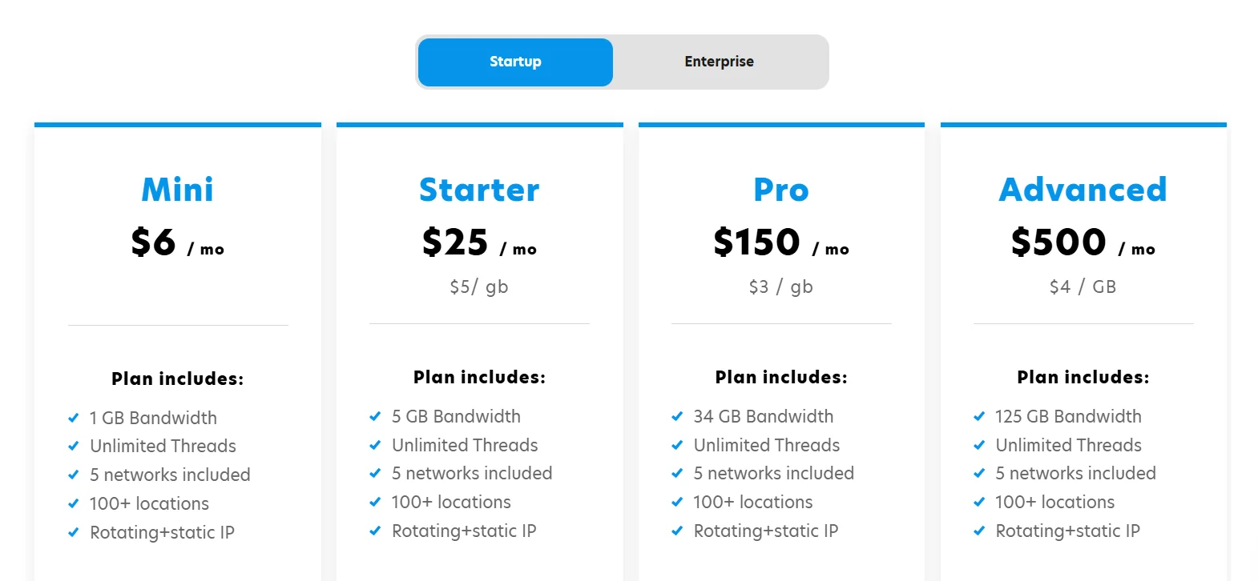The width and height of the screenshot is (1258, 581).
Task: Click the $500 per month price
Action: tap(1083, 242)
